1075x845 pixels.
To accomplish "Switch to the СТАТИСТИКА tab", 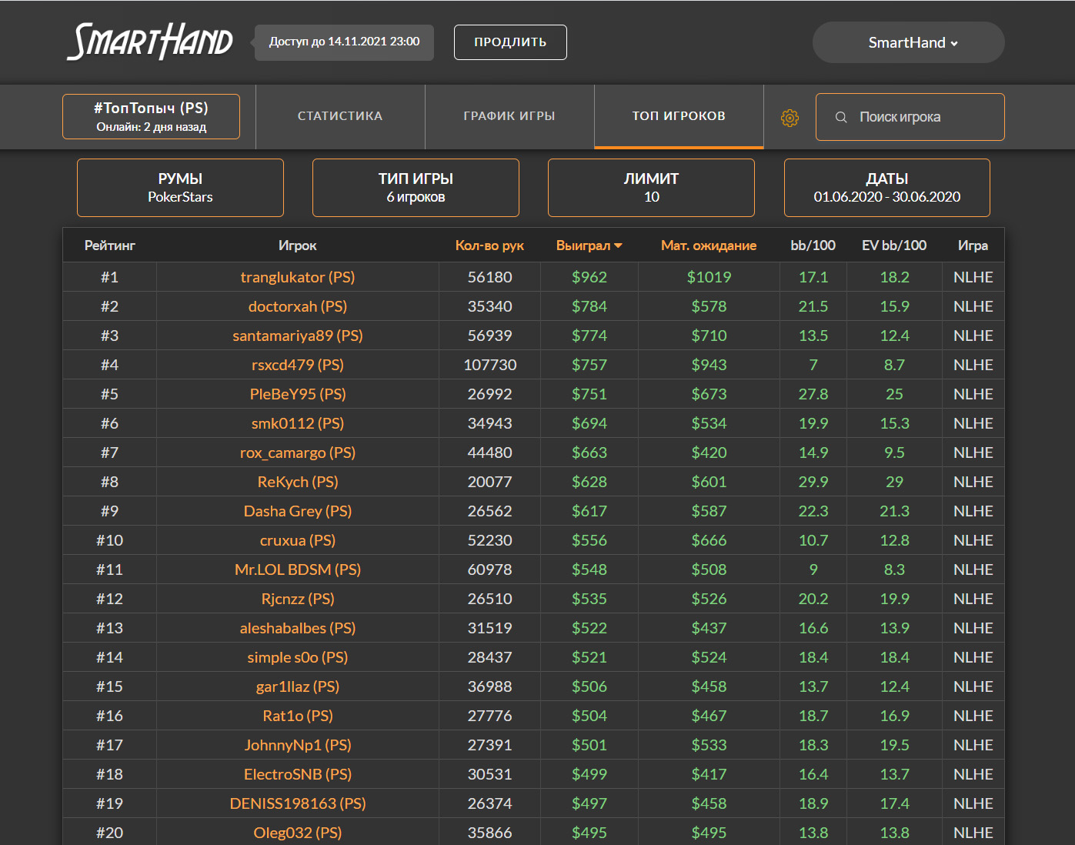I will point(340,116).
